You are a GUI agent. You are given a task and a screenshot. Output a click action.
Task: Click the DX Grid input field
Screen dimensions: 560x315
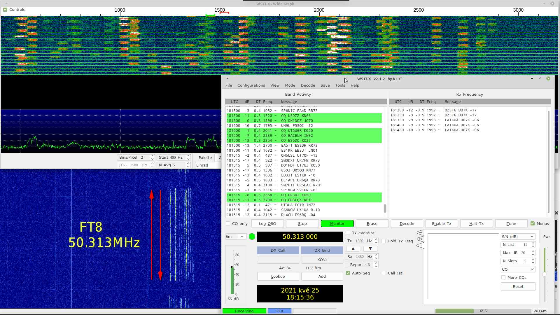[322, 260]
